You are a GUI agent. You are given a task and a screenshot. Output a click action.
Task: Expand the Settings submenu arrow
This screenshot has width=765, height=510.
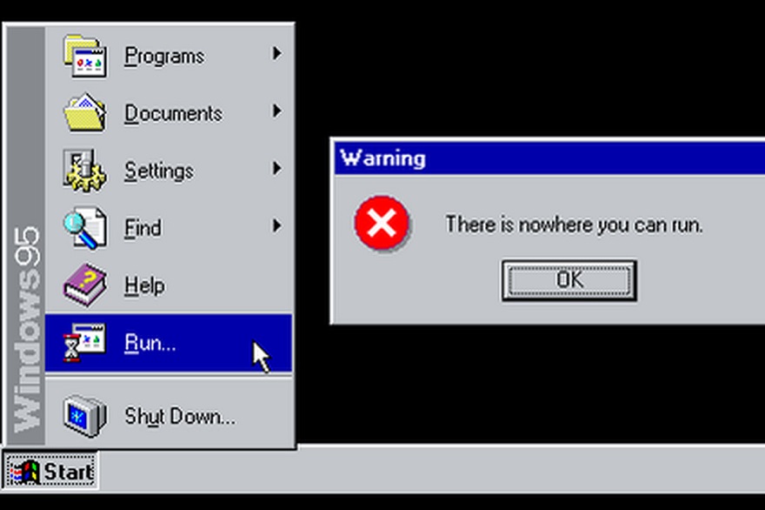[276, 169]
